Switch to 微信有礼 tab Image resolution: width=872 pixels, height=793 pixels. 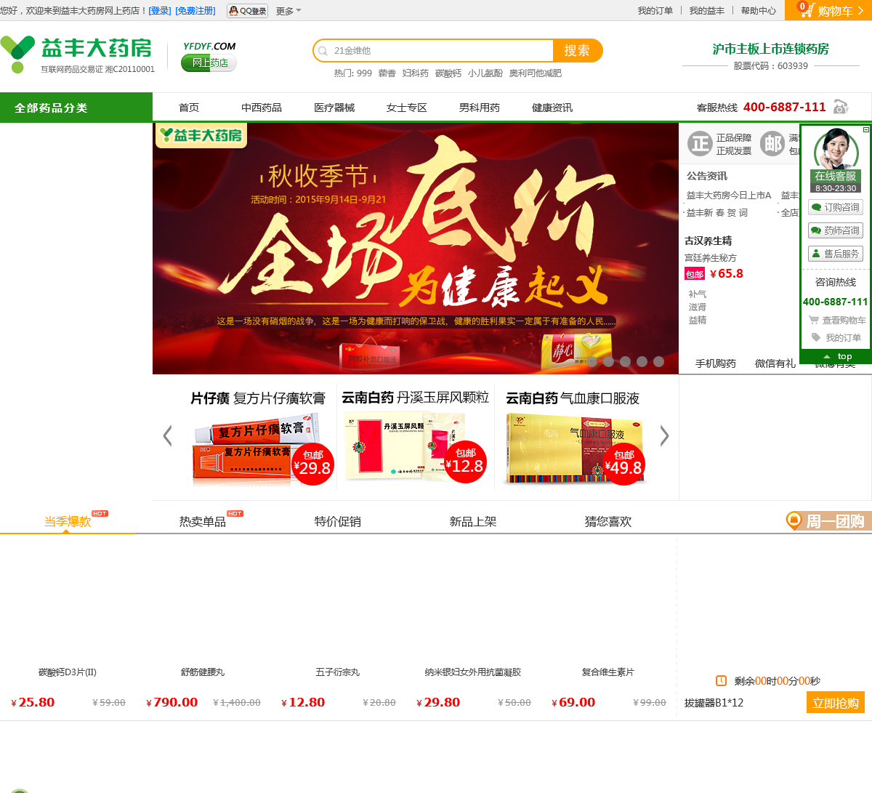tap(775, 363)
